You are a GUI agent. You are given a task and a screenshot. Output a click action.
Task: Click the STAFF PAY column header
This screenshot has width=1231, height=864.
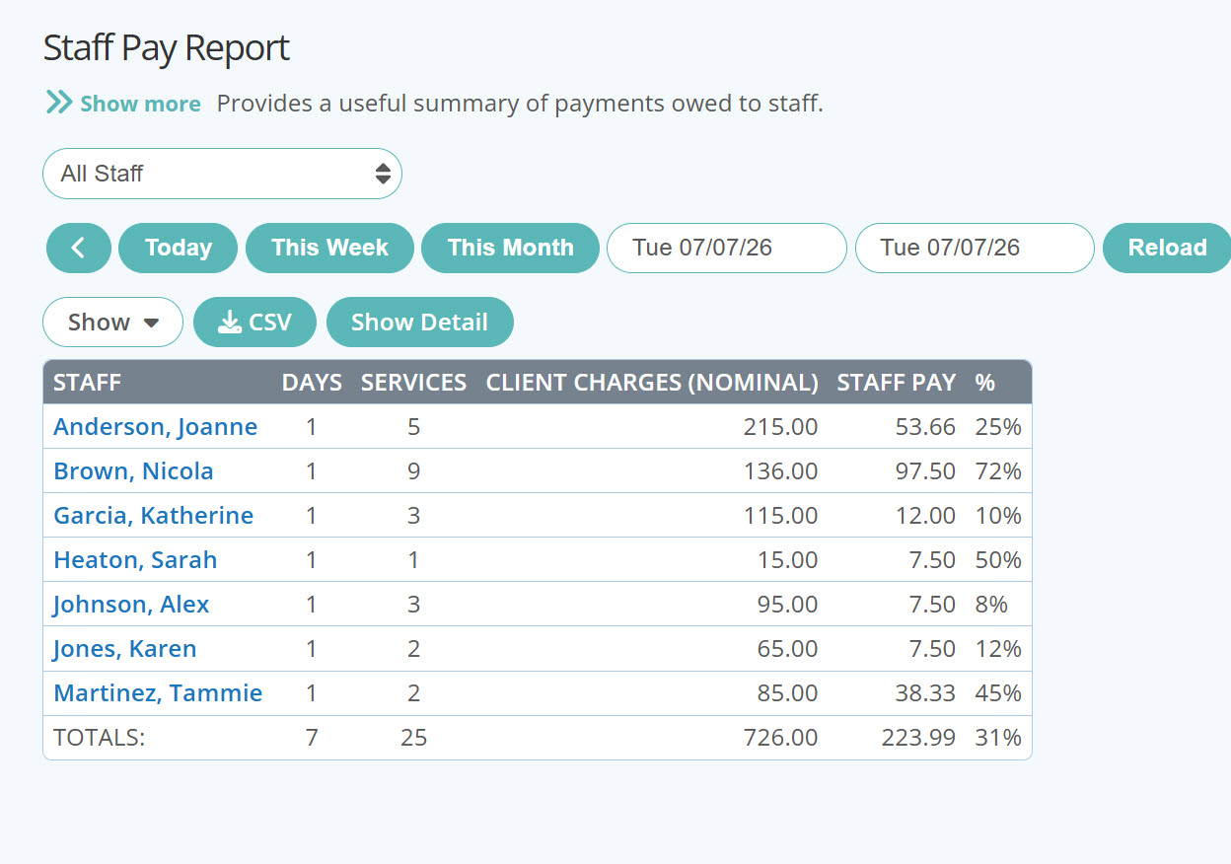pos(897,383)
